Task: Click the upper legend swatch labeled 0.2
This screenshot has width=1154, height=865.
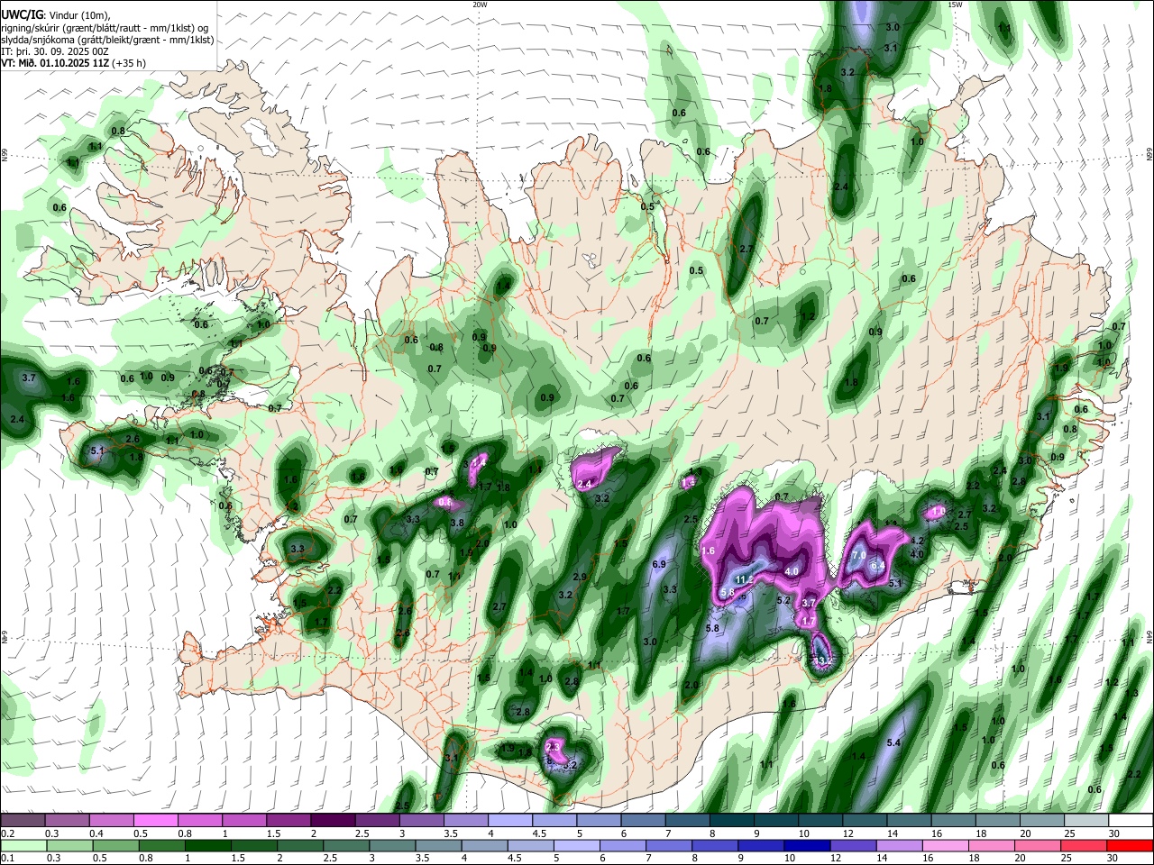Action: (x=23, y=821)
